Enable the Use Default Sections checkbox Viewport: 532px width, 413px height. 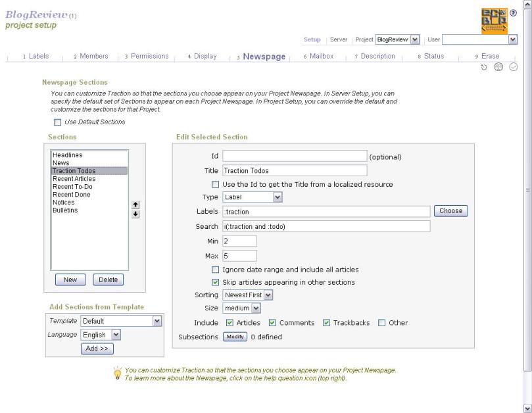pyautogui.click(x=57, y=122)
